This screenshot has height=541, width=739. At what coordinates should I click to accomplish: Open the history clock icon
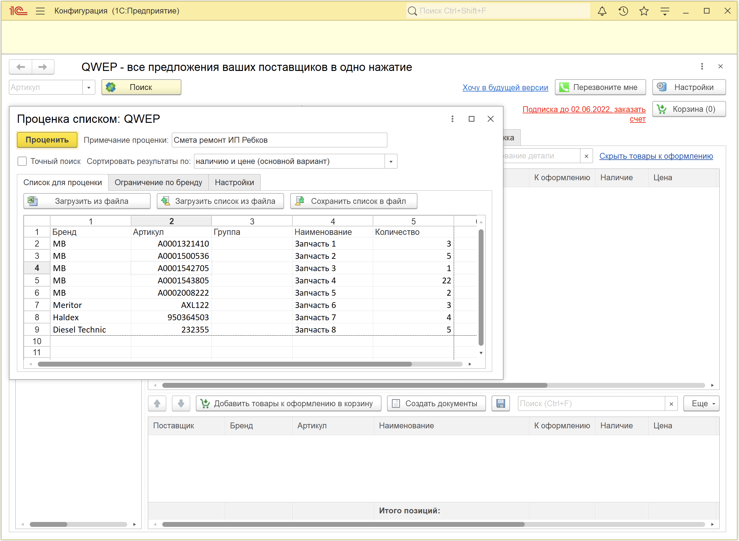(x=623, y=11)
